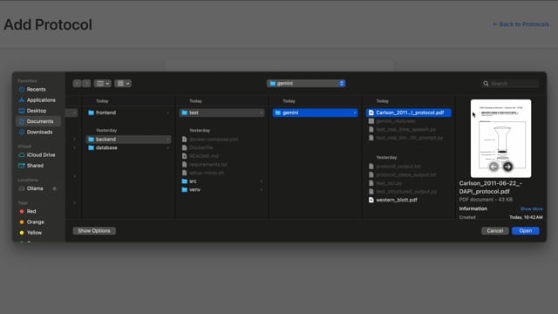Viewport: 558px width, 314px height.
Task: Open the Shared sidebar location
Action: point(35,166)
